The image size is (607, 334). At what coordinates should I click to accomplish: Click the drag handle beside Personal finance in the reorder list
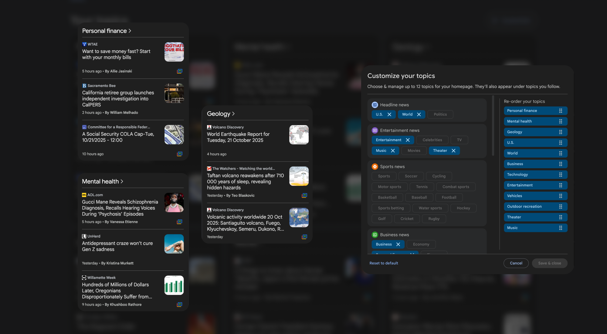point(561,111)
